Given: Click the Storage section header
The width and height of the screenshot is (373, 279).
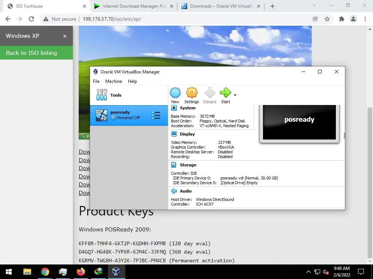Looking at the screenshot, I should tap(188, 165).
